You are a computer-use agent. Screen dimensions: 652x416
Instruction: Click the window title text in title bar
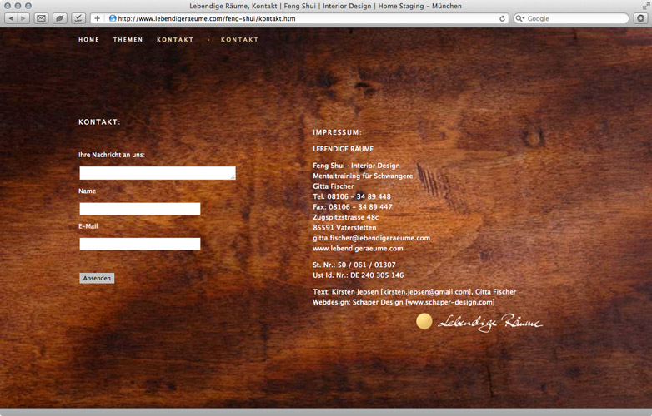click(x=326, y=6)
